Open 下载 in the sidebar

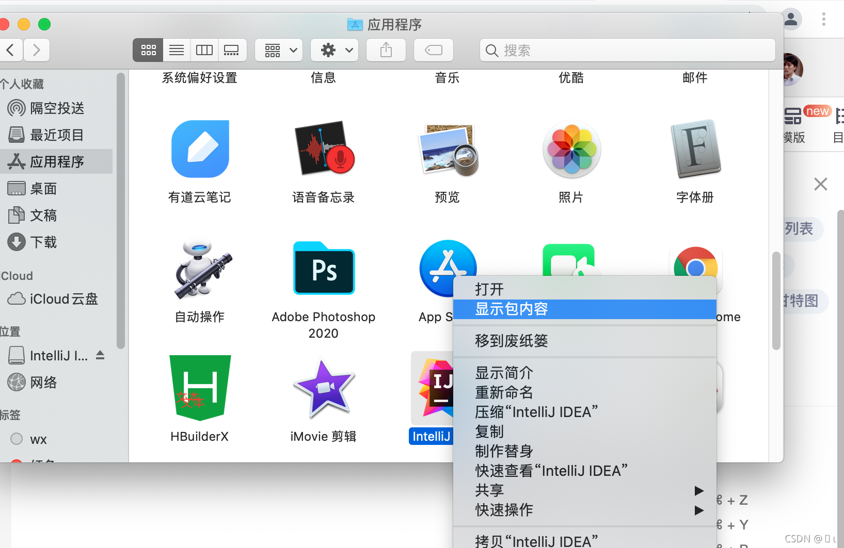[x=56, y=242]
